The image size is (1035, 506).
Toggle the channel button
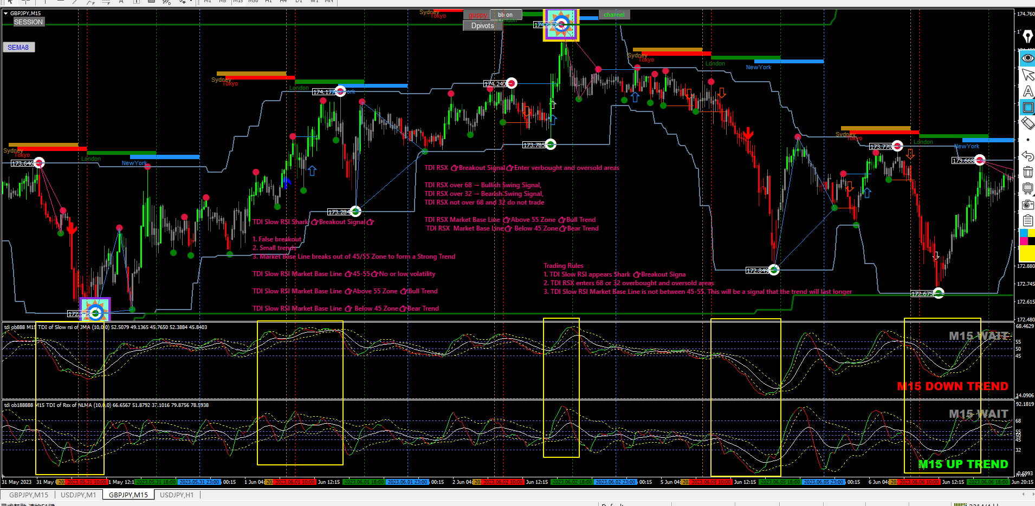click(614, 15)
